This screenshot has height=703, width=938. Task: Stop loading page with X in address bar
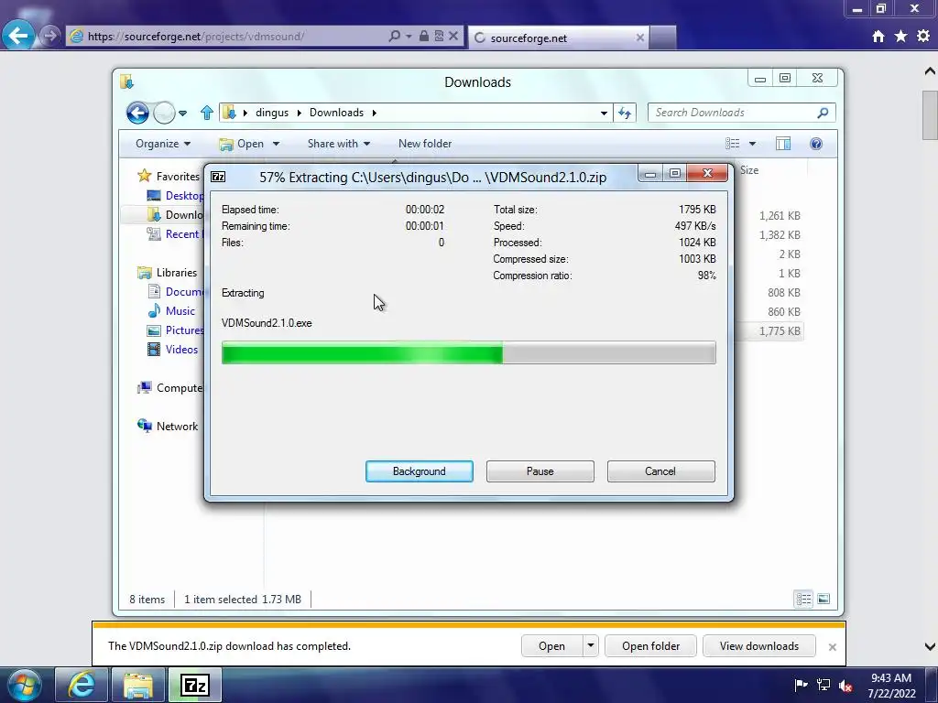[453, 36]
